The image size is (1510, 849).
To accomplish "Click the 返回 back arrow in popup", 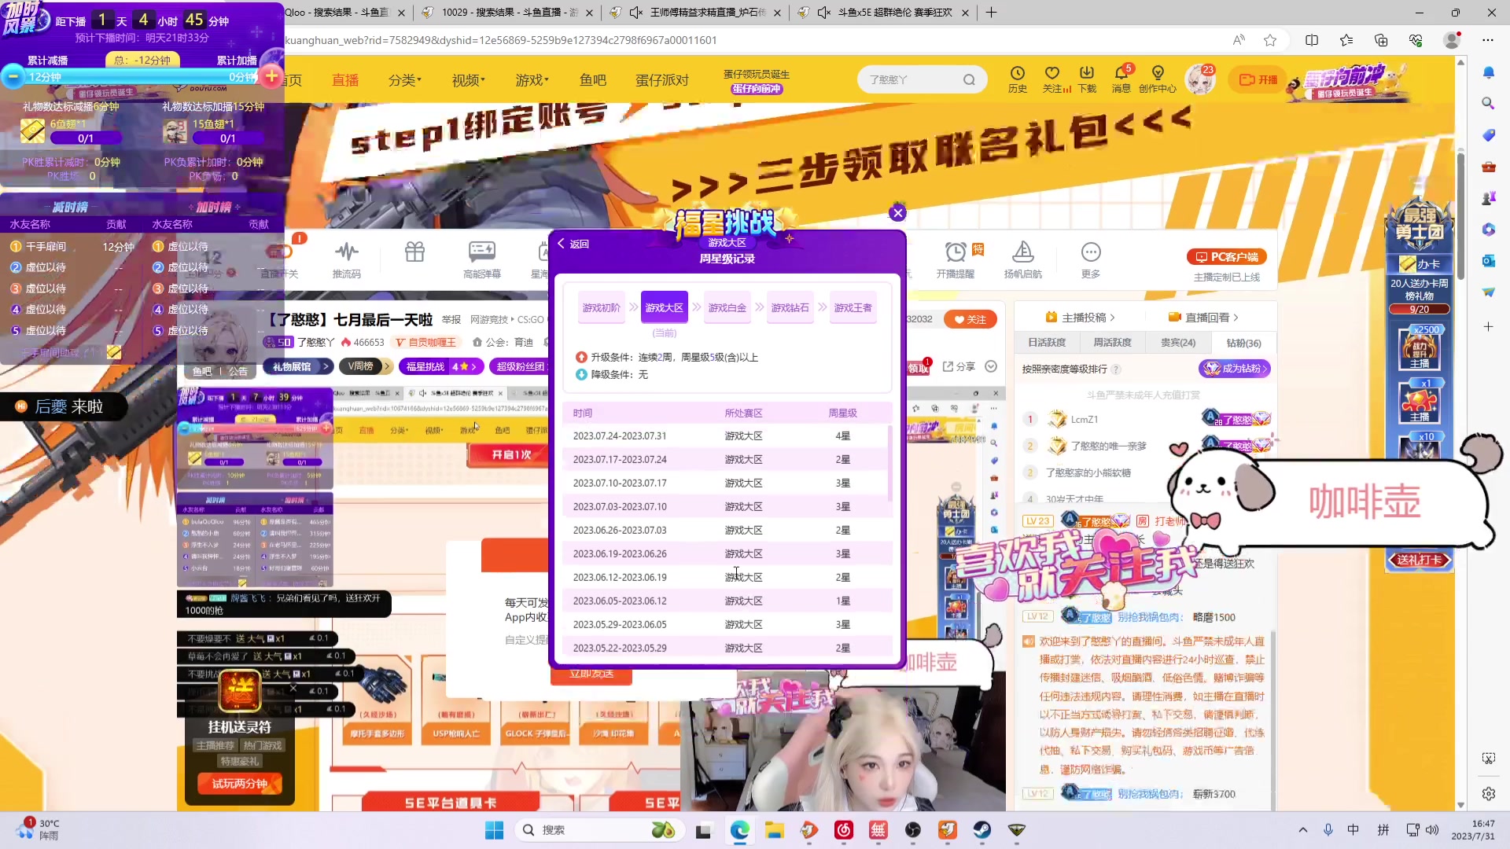I will tap(573, 244).
